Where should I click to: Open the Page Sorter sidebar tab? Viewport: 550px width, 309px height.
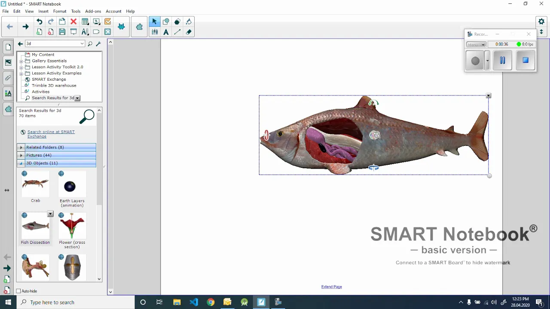click(8, 47)
